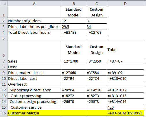The width and height of the screenshot is (146, 117).
Task: Select column B header
Action: pos(73,4)
